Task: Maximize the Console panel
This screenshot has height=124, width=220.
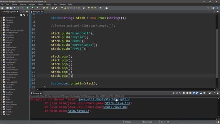Action: coord(218,93)
